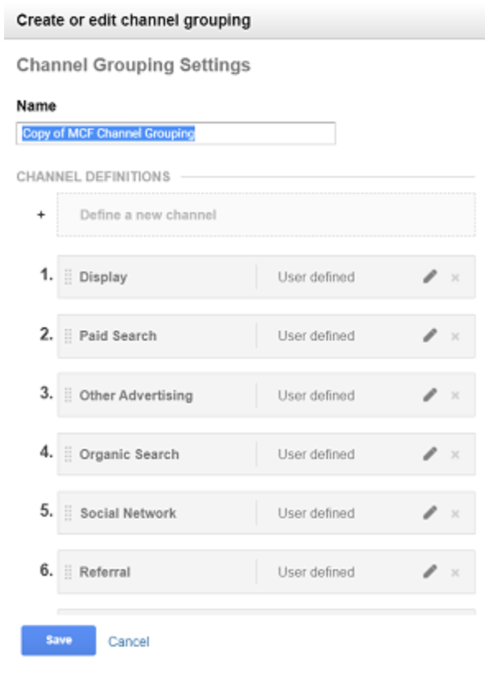
Task: Grab the drag handle for Display row
Action: [68, 277]
